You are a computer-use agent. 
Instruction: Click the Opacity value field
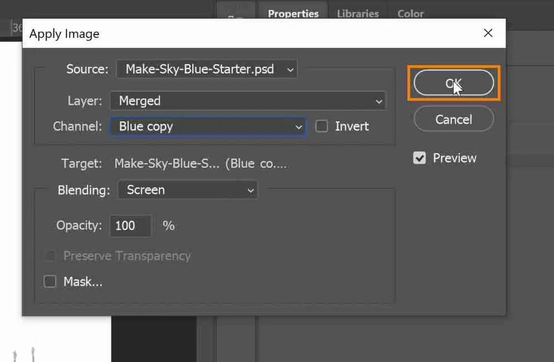(130, 226)
